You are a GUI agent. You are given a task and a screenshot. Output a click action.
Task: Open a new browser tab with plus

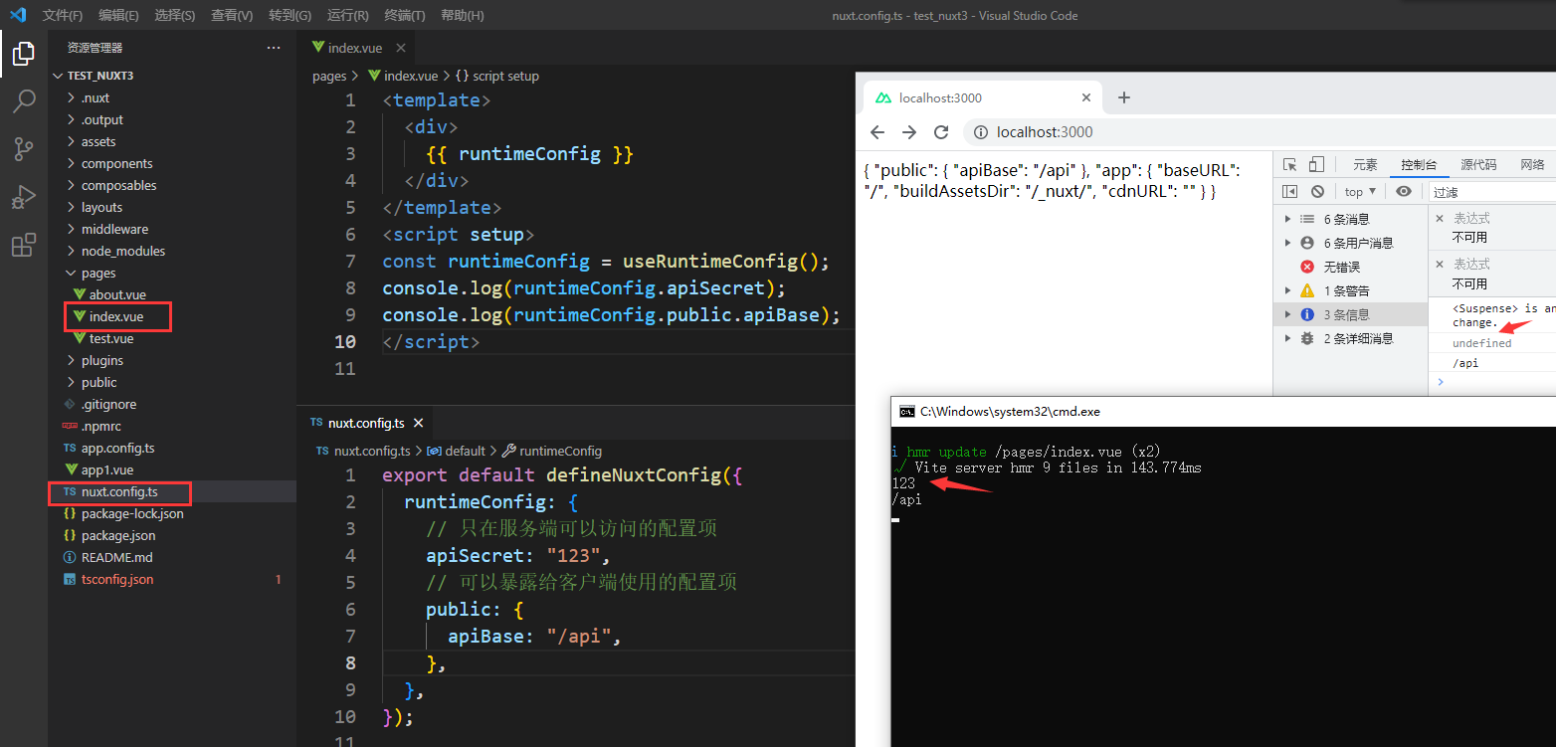tap(1124, 97)
